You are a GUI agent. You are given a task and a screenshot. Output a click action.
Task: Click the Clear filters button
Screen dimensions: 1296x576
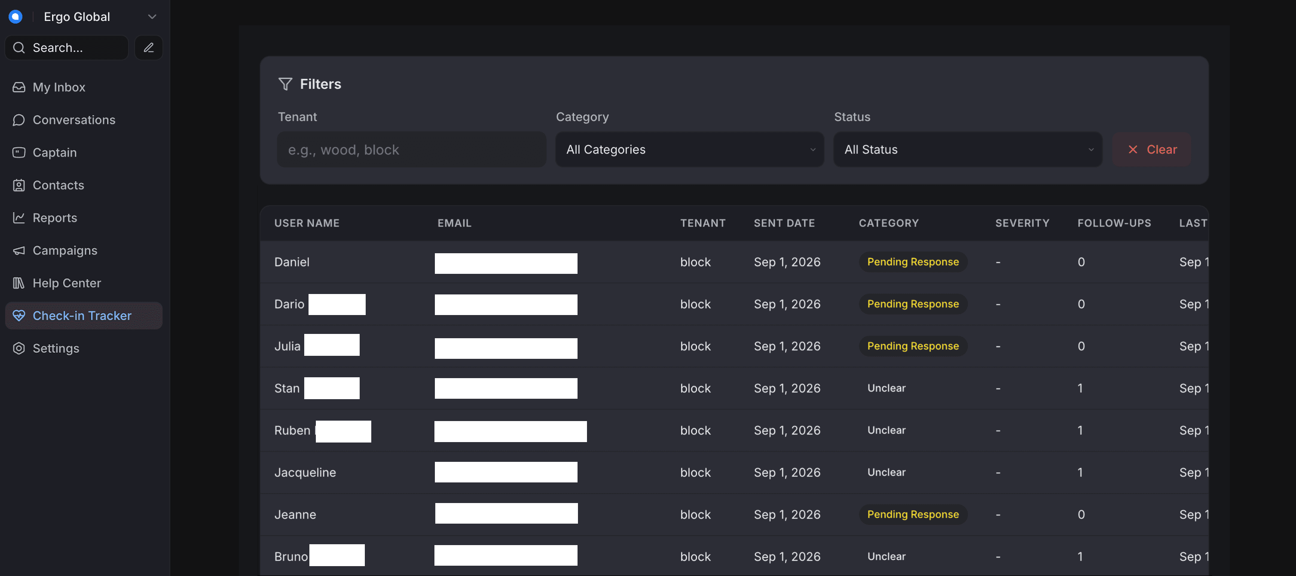[x=1152, y=149]
